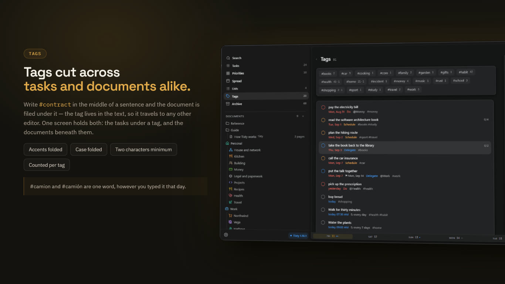Click the back chevron beside Tags title
The width and height of the screenshot is (505, 284).
pos(316,59)
